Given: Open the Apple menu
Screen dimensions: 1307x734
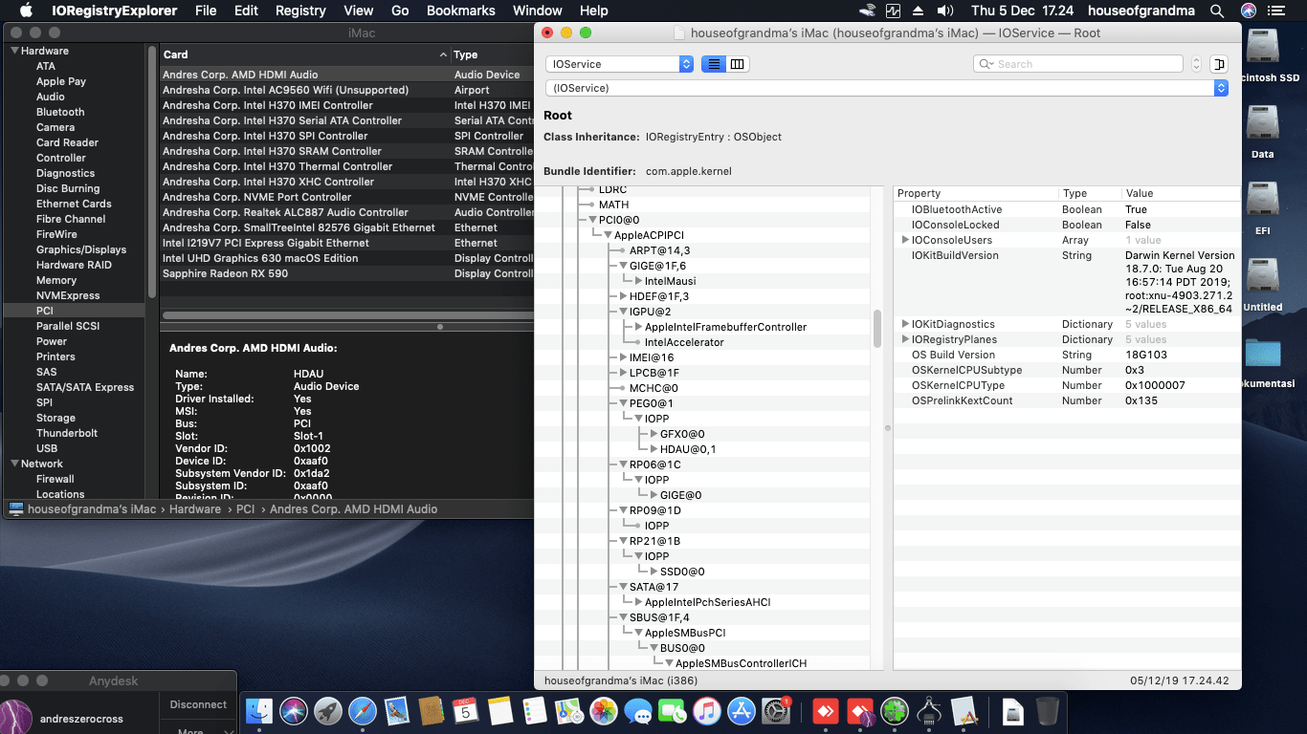Looking at the screenshot, I should pos(26,11).
